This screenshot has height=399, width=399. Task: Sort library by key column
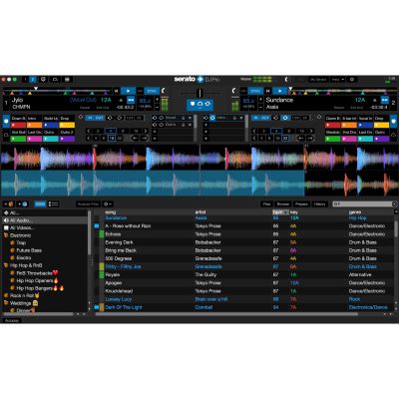click(x=294, y=211)
